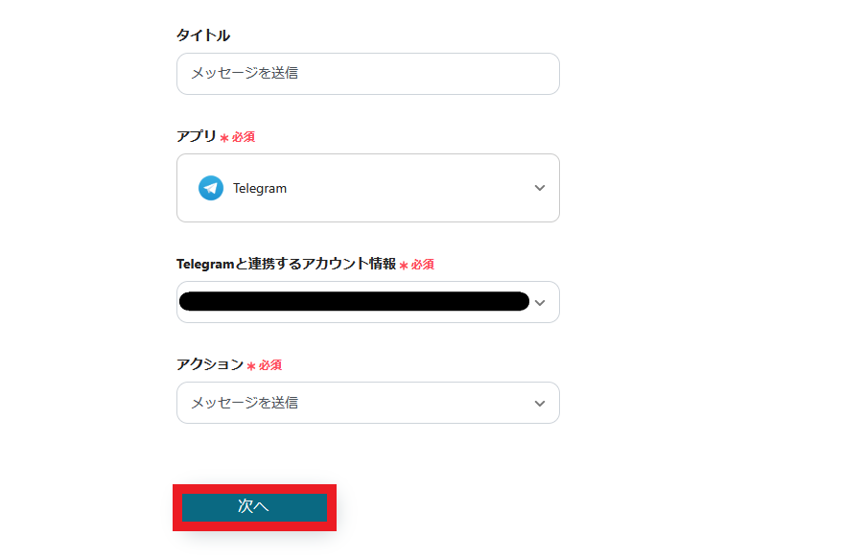The width and height of the screenshot is (841, 559).
Task: Click the 必須 marker beside アクション
Action: [270, 365]
